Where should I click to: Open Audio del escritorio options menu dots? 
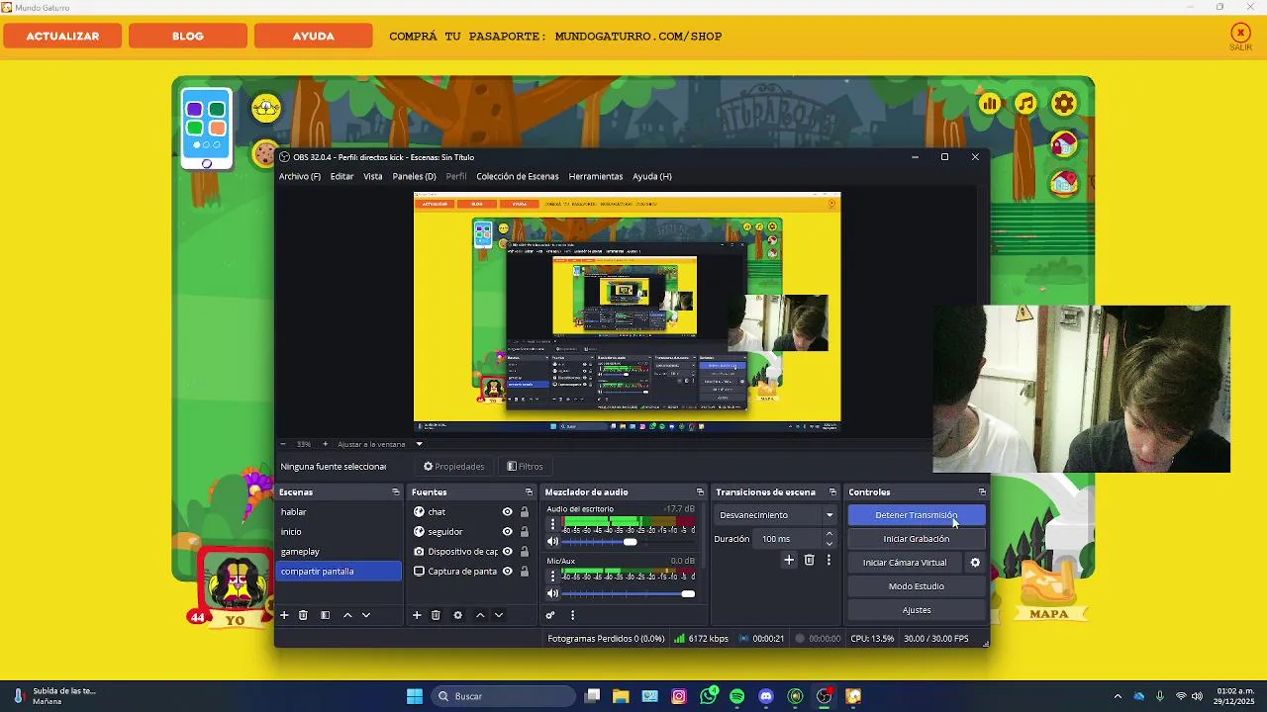tap(553, 525)
